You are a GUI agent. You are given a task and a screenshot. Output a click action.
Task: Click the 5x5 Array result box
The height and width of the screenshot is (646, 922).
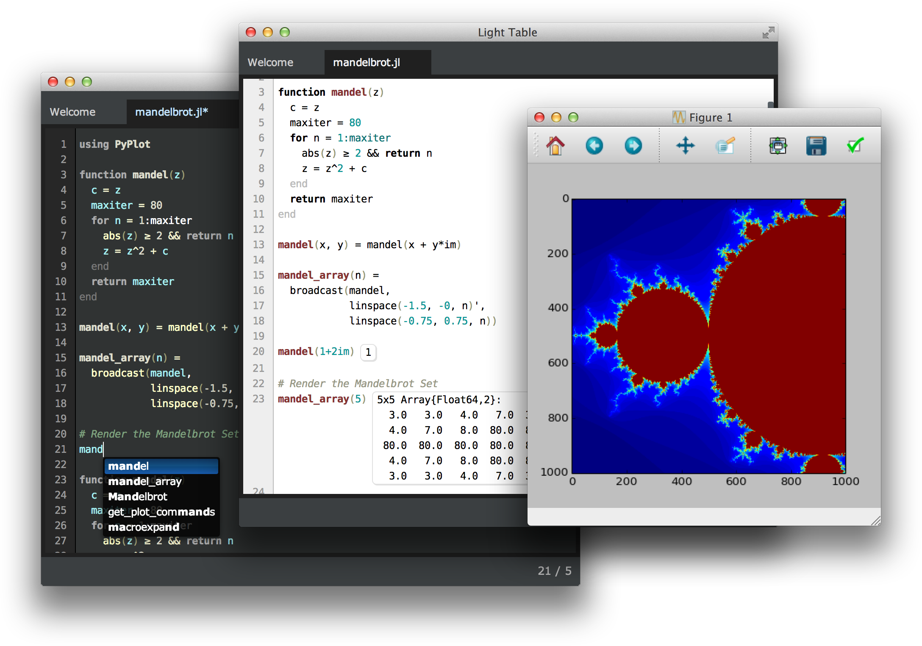[449, 438]
